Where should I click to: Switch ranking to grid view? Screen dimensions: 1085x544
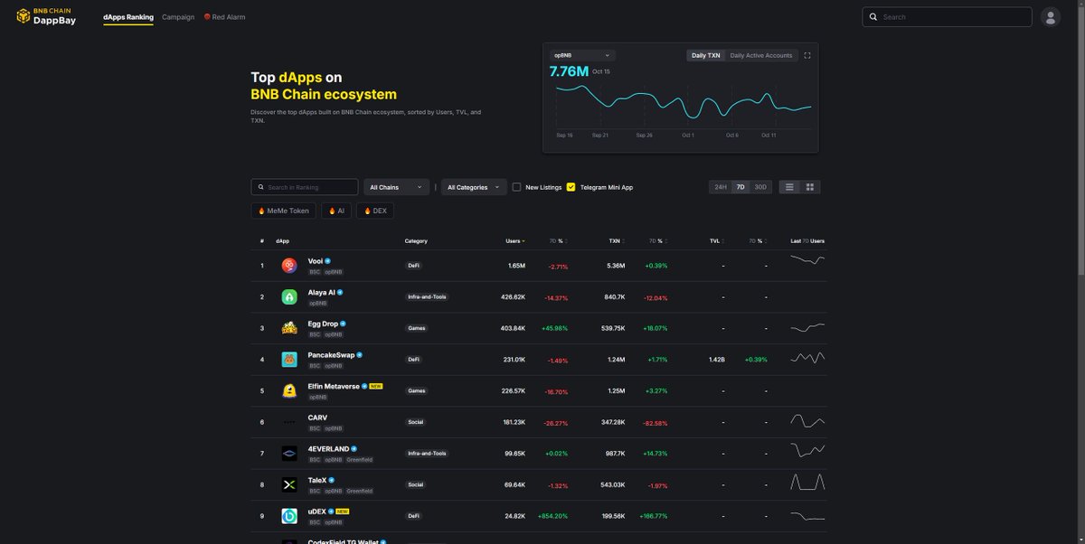pos(810,187)
